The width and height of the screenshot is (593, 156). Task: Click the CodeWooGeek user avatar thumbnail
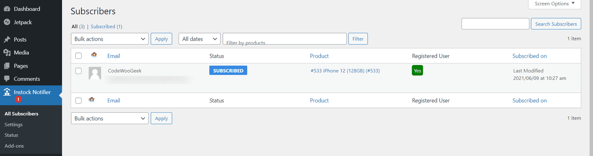click(95, 73)
